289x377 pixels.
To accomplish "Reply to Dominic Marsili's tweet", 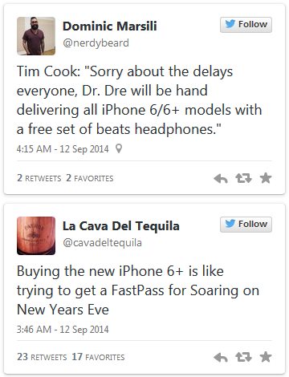I will pos(221,178).
